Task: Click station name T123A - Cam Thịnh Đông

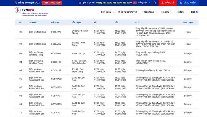Action: 78,70
